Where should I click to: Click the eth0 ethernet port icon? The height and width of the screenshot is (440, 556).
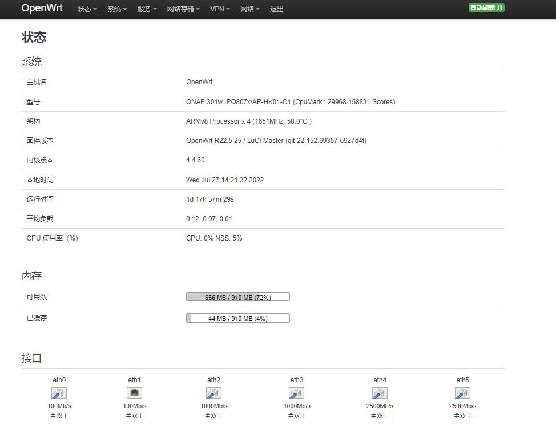coord(59,393)
